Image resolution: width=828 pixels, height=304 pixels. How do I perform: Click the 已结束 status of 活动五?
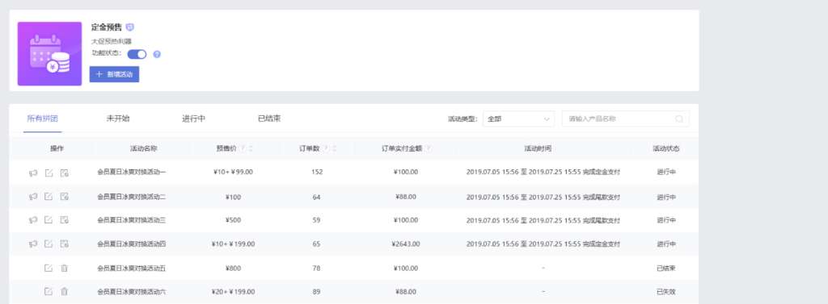666,269
